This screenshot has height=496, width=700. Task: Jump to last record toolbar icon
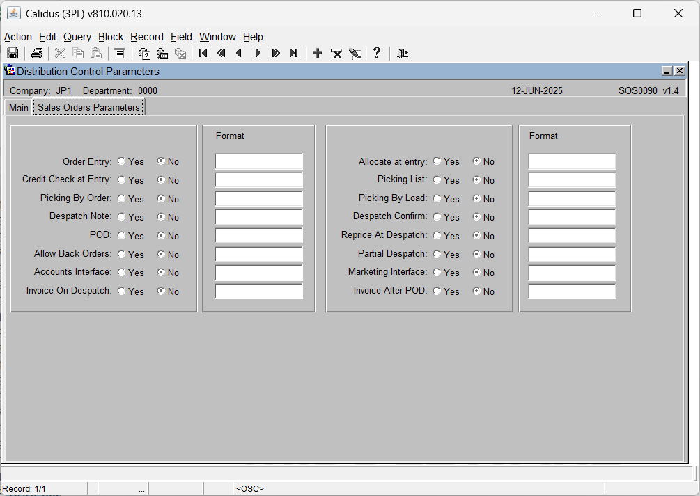point(294,53)
